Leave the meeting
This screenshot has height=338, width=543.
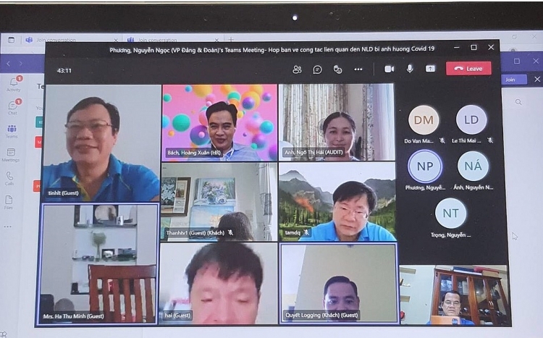point(468,69)
